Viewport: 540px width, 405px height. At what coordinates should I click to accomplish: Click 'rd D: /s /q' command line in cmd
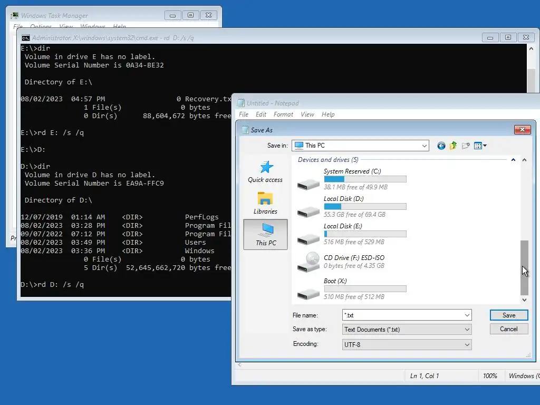click(x=52, y=285)
